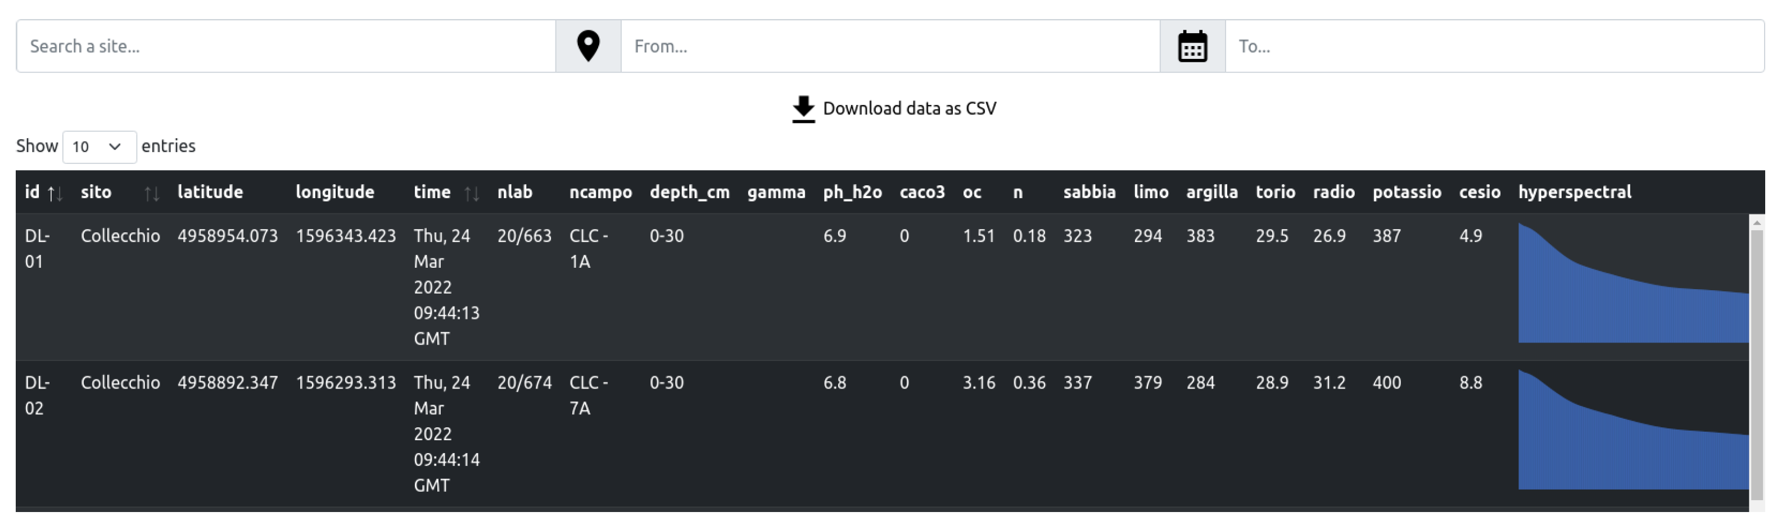Open the entries count dropdown
1786x530 pixels.
click(x=99, y=147)
